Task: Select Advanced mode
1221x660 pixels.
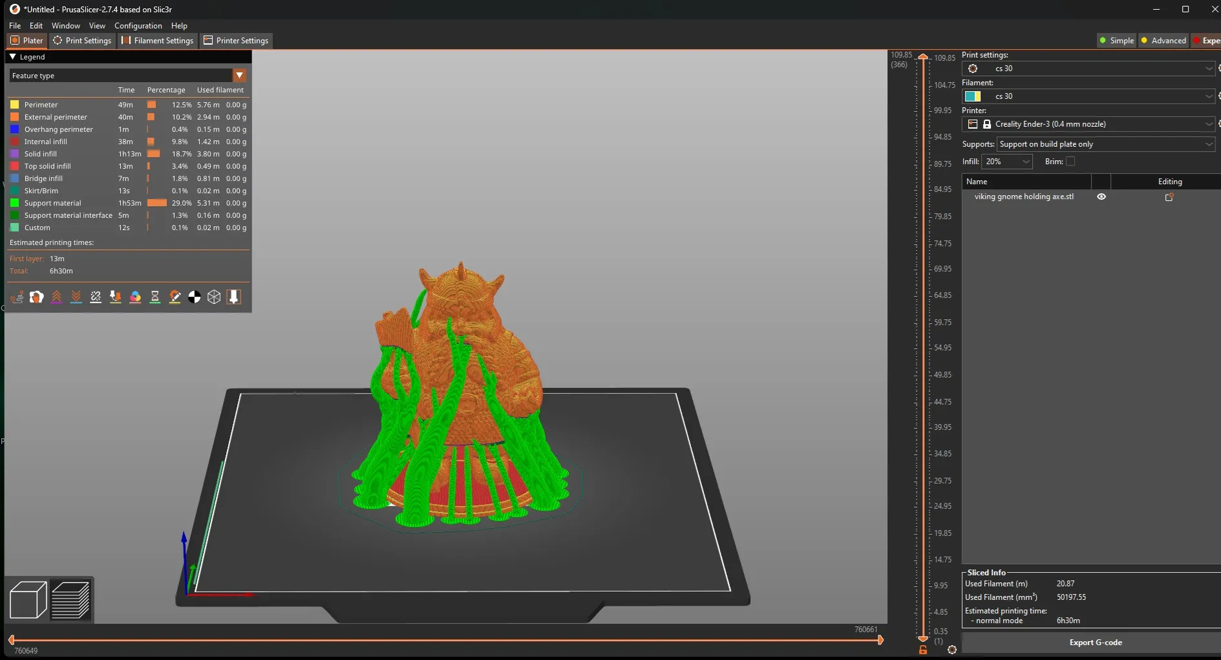Action: tap(1163, 40)
